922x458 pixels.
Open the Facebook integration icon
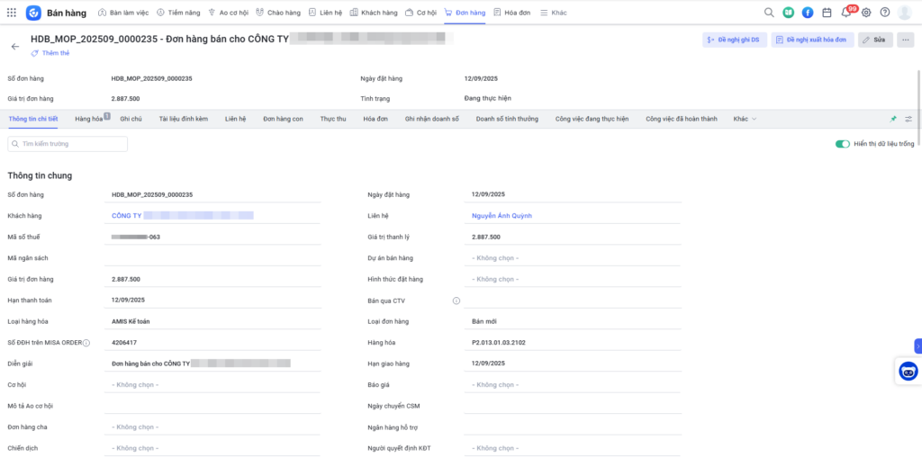(x=808, y=13)
